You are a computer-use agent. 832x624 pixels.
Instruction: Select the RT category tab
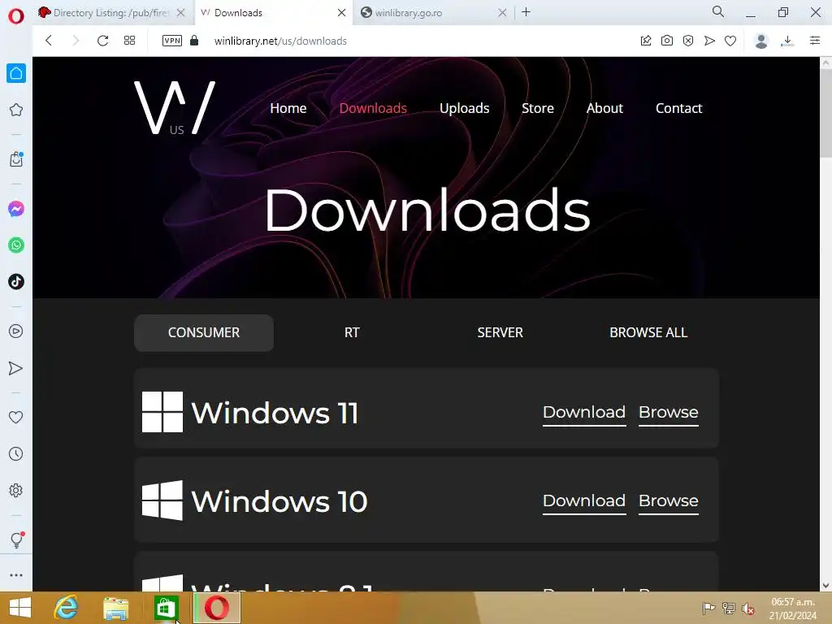pos(352,332)
